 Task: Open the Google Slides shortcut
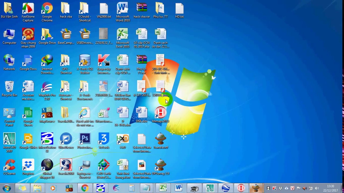(x=28, y=141)
